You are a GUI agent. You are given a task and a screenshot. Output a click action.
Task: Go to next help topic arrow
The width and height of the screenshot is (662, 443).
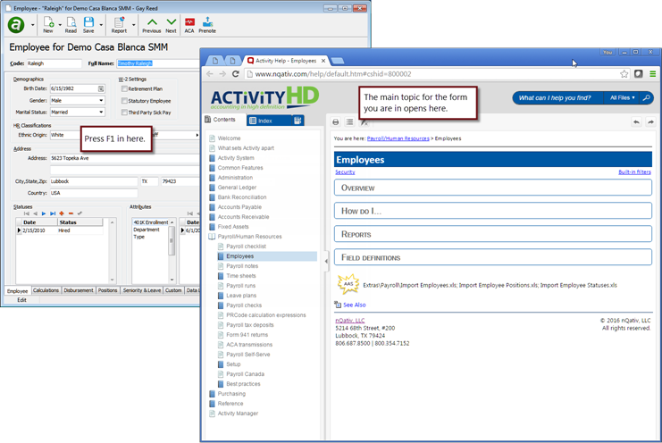pyautogui.click(x=650, y=122)
